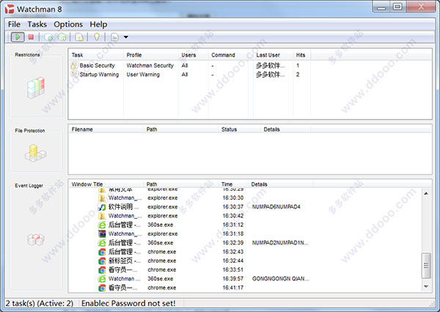Click the Event Logger panel label

[x=29, y=186]
